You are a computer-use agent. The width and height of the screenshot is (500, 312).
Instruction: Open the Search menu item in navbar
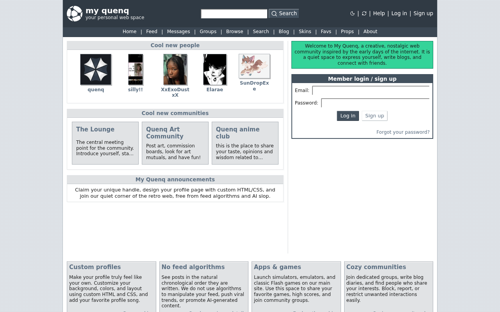click(x=261, y=32)
